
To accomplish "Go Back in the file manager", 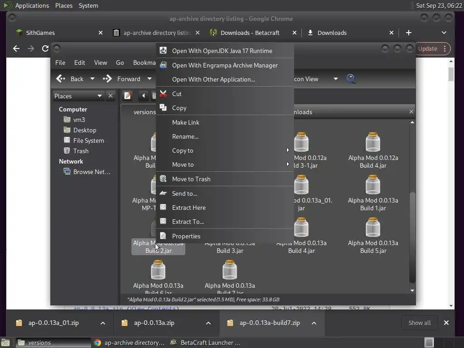I will click(70, 79).
